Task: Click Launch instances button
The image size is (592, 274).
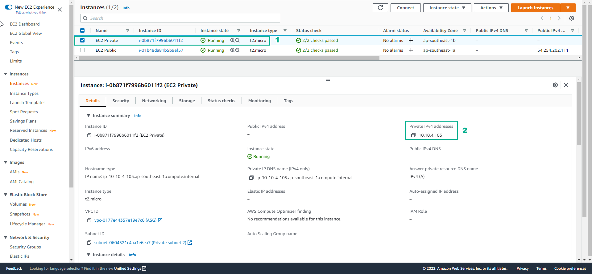Action: click(535, 8)
